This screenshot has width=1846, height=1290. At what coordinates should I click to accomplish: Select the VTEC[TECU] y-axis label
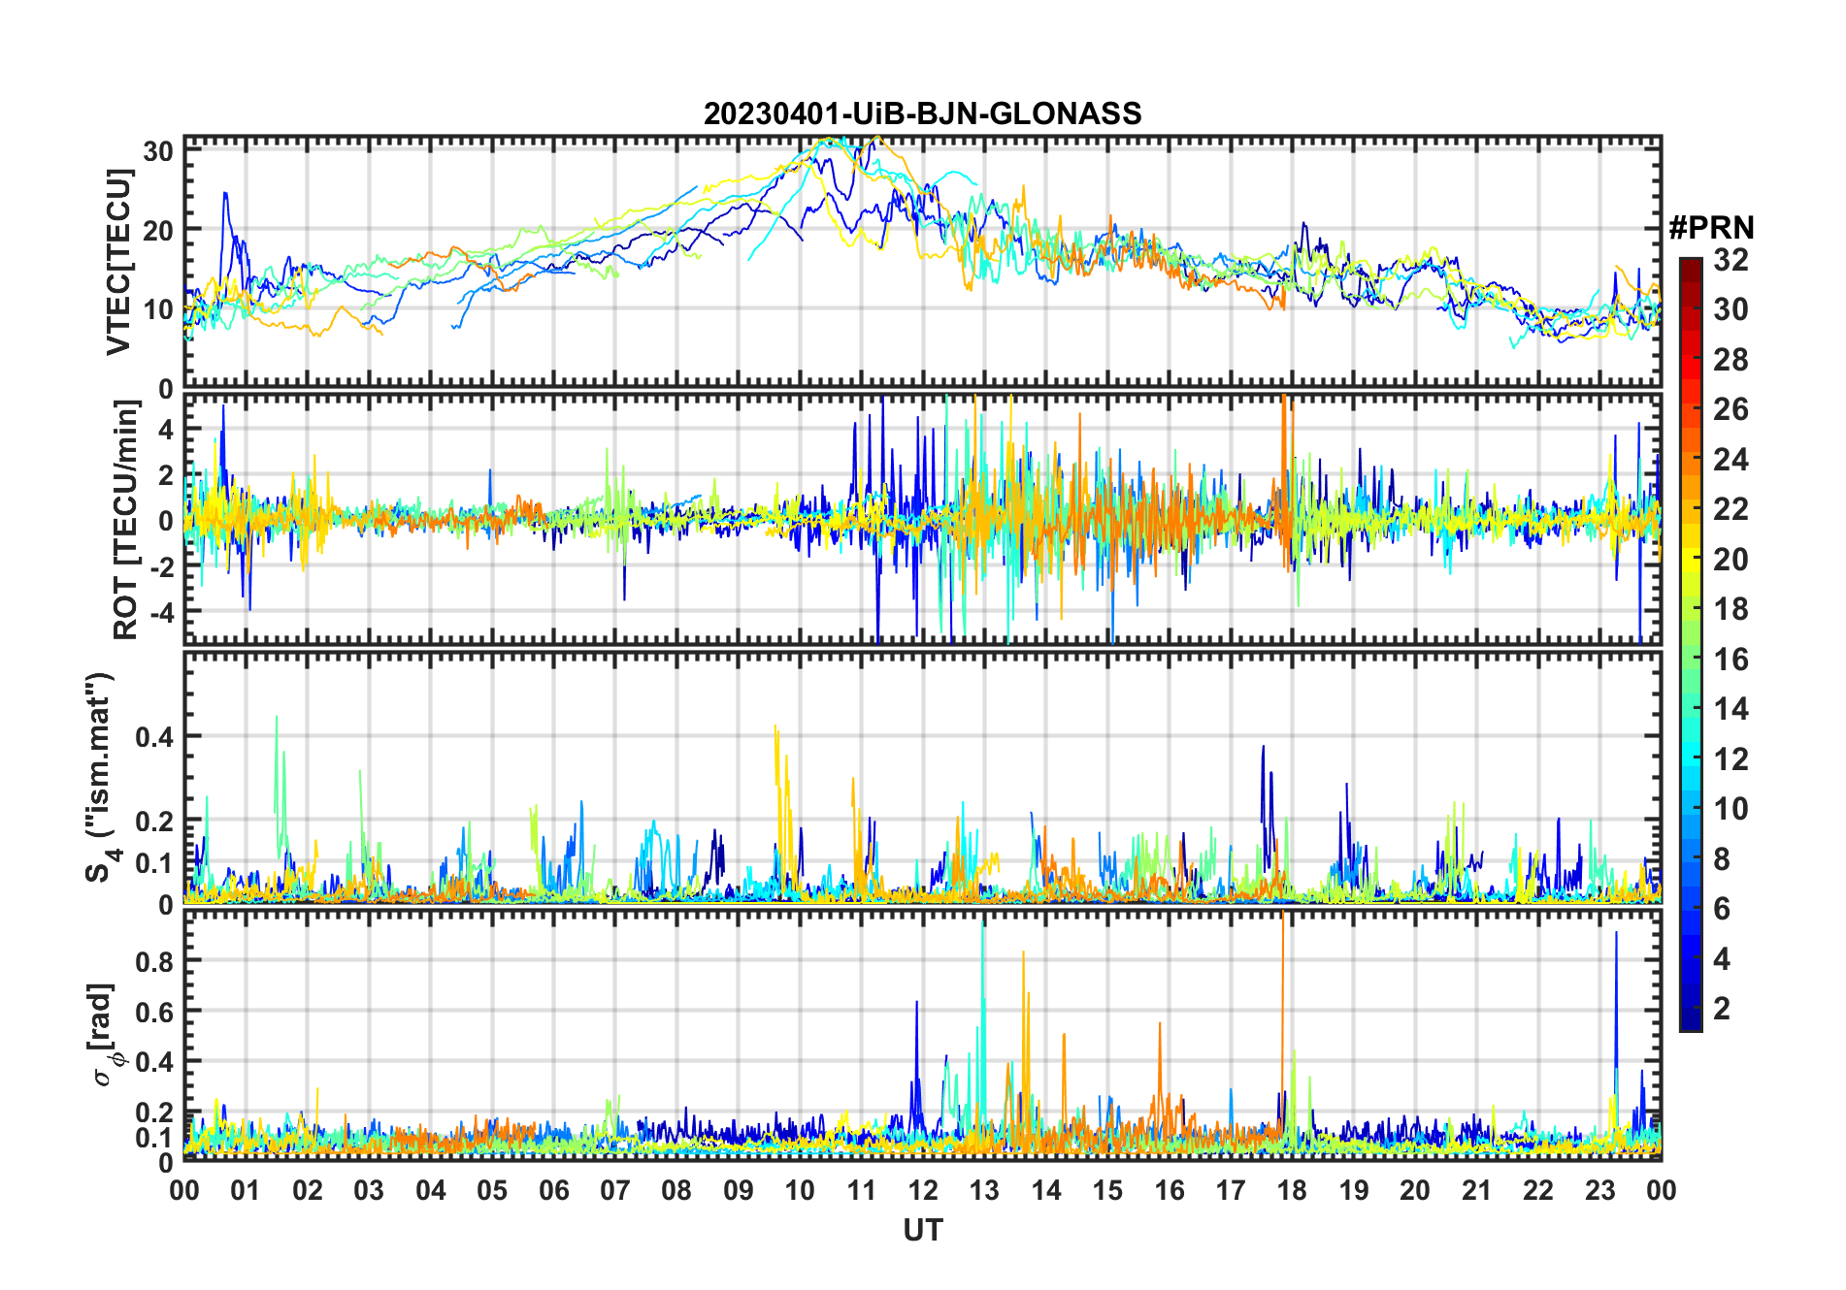pos(118,262)
